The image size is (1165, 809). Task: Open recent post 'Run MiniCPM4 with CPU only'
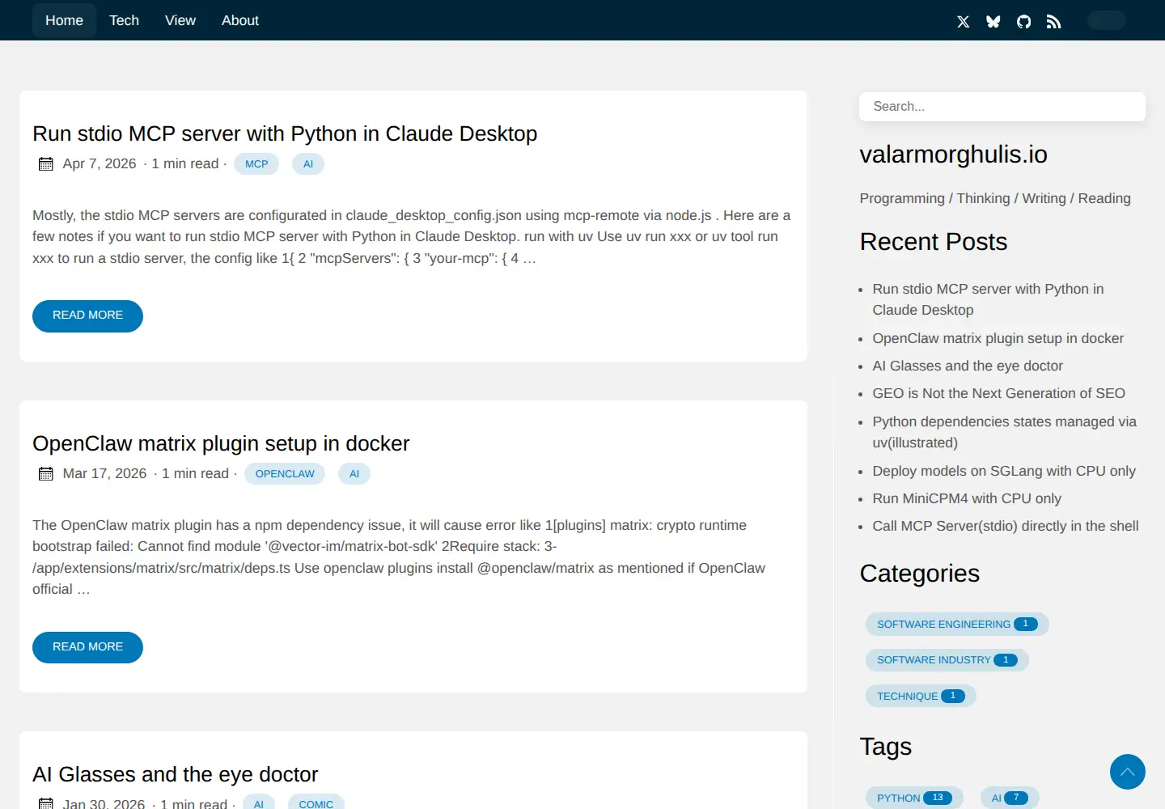[x=967, y=498]
